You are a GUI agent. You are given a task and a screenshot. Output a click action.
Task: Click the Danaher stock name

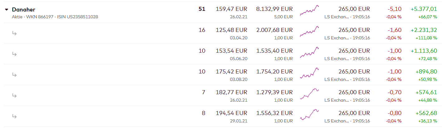point(23,10)
